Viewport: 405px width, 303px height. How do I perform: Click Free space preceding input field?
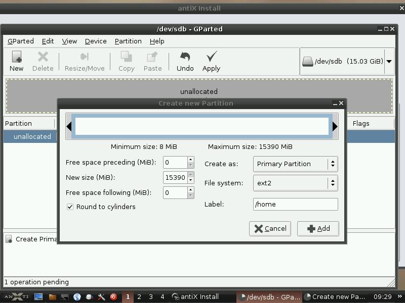point(175,162)
